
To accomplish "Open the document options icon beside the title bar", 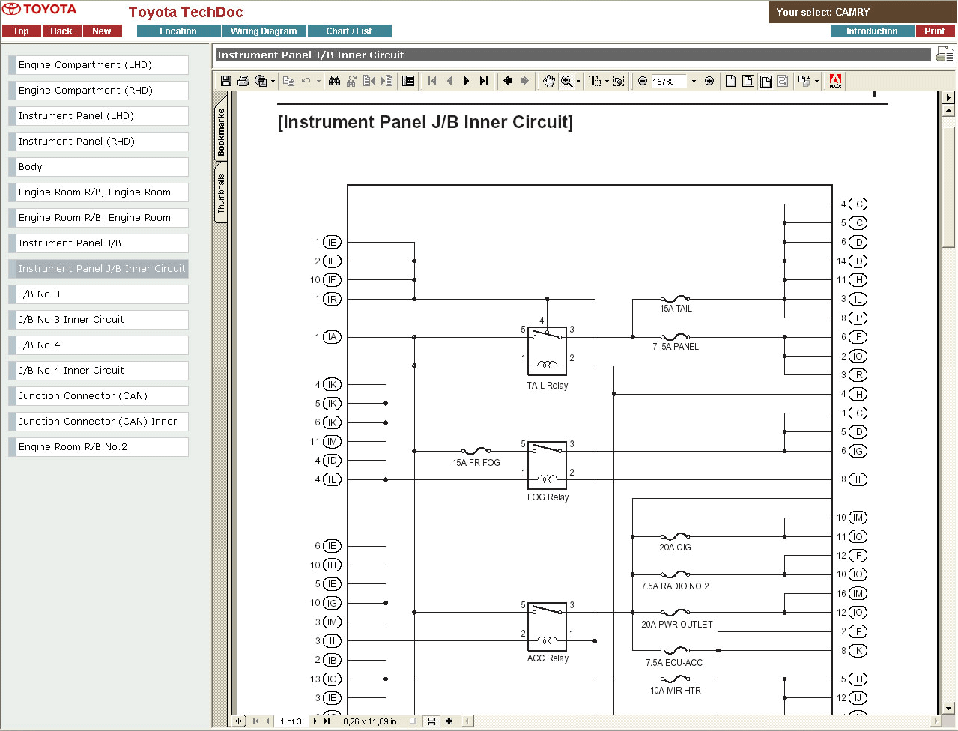I will tap(944, 54).
